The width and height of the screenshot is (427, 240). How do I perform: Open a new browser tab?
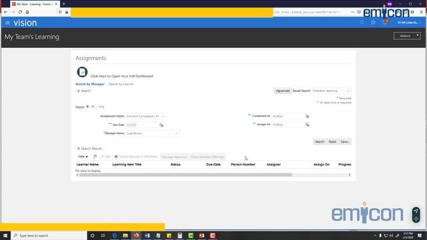[x=64, y=4]
